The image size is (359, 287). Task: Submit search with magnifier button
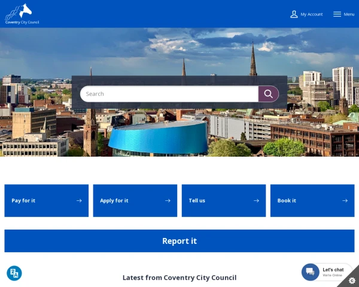269,94
